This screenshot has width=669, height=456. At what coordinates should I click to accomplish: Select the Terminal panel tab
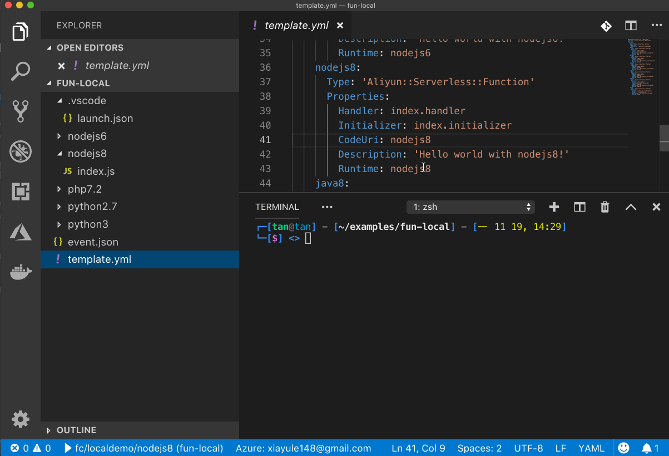pos(277,207)
